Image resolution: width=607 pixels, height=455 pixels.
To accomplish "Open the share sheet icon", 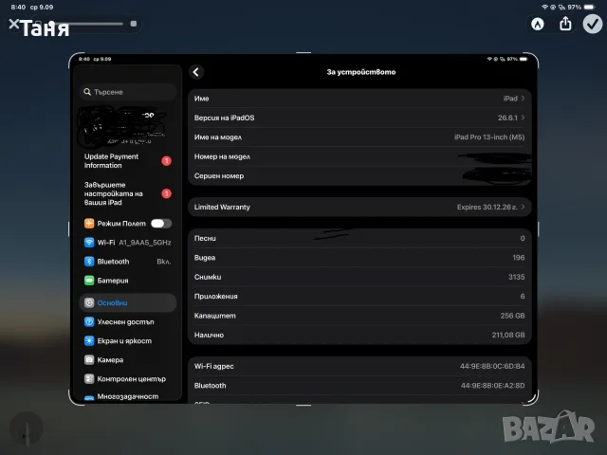I will pos(565,24).
